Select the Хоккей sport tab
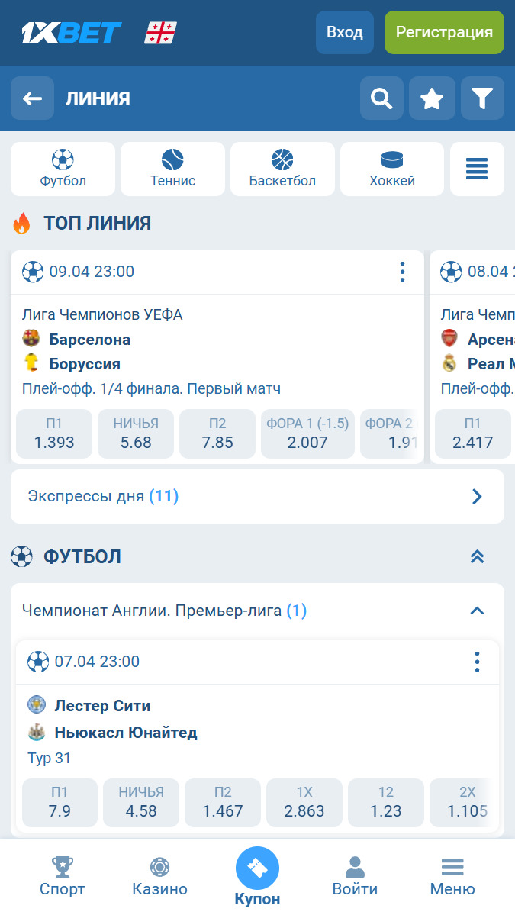The width and height of the screenshot is (515, 915). click(x=392, y=169)
